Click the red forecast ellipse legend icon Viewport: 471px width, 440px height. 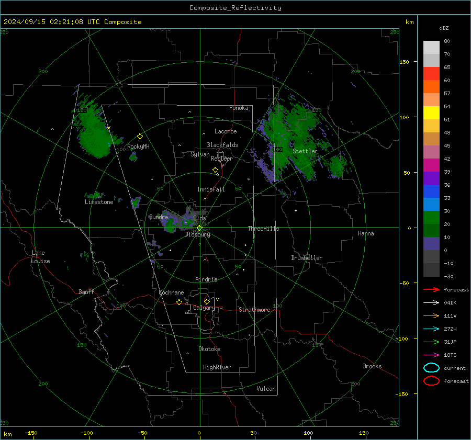[431, 381]
